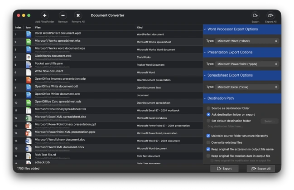Collapse Presentation Export Options section
Viewport: 294px width, 190px height.
tap(205, 53)
